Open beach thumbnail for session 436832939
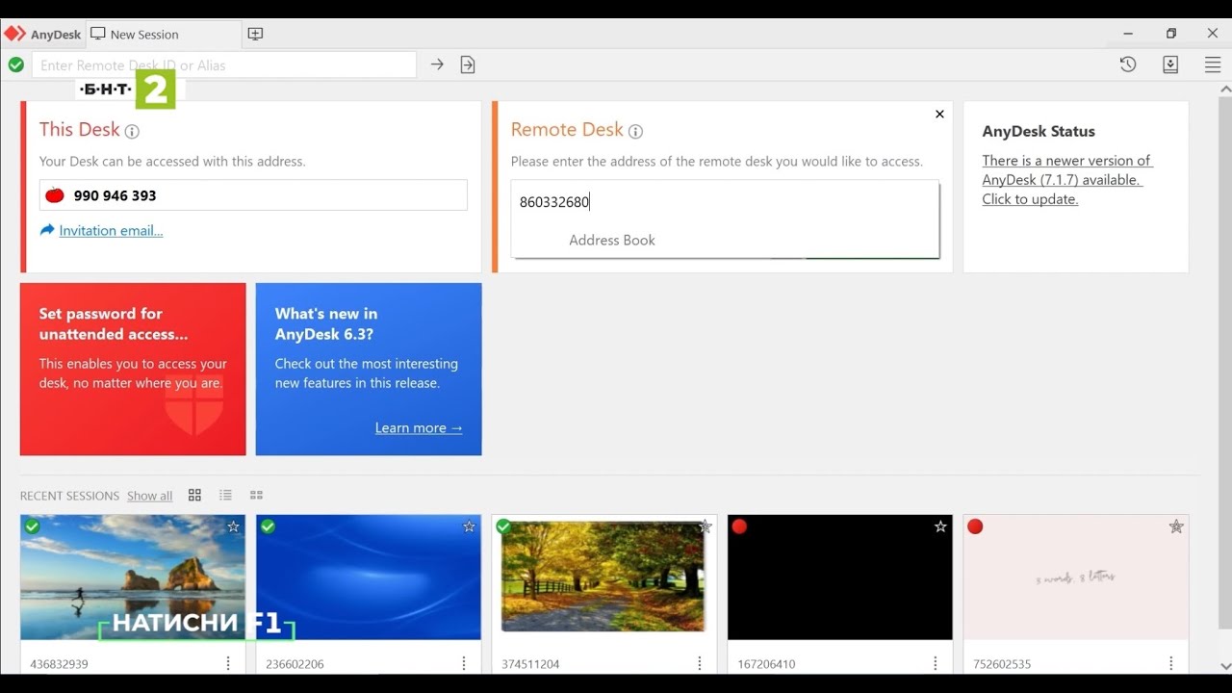 [133, 577]
